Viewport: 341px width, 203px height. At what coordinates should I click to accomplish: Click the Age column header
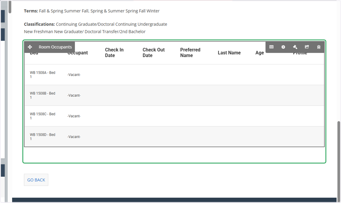click(x=260, y=53)
